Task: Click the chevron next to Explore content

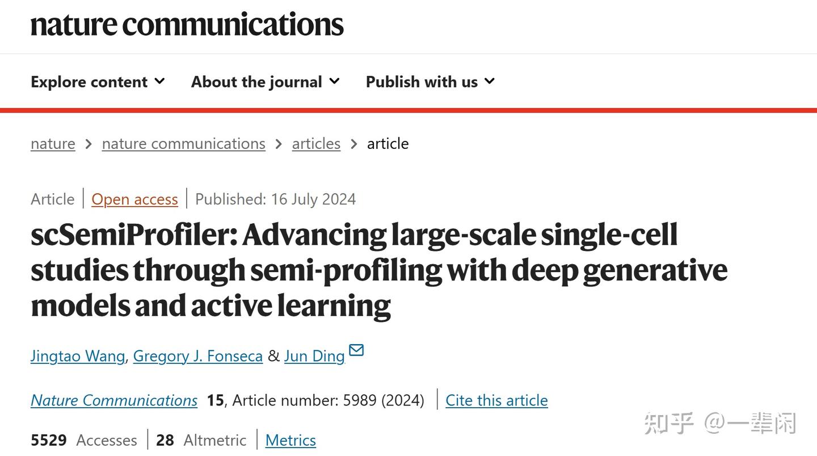Action: [x=160, y=81]
